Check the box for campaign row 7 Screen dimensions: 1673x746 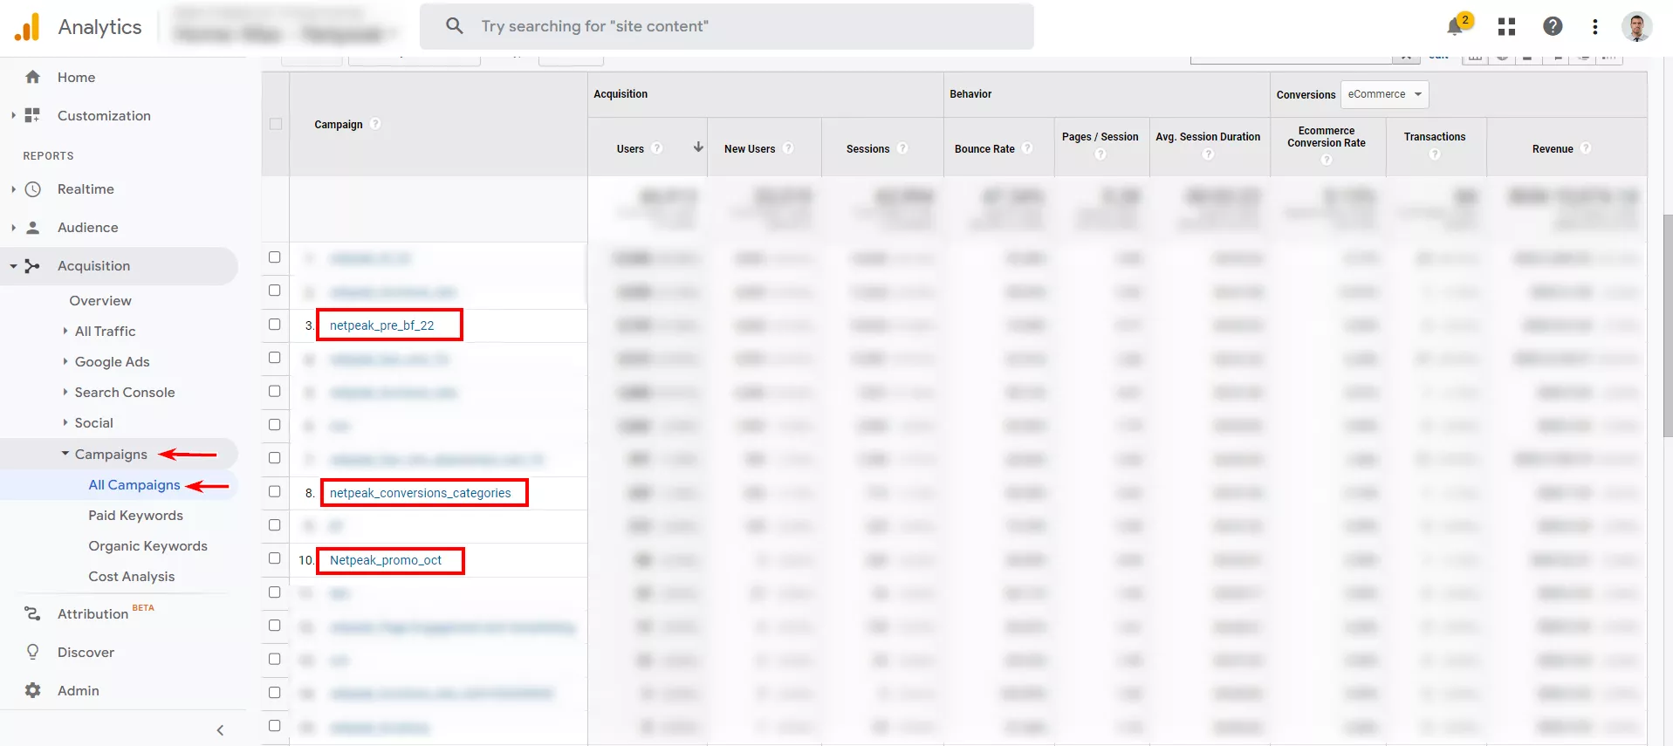click(275, 457)
